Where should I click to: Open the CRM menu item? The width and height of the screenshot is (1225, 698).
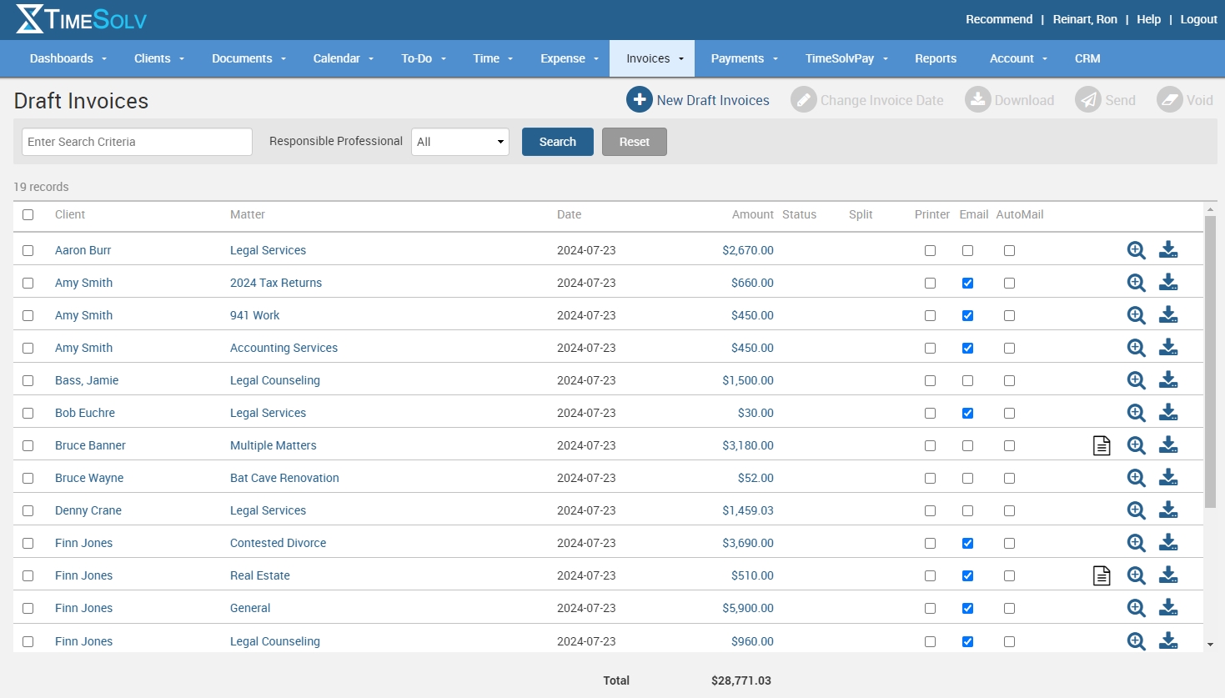1087,58
